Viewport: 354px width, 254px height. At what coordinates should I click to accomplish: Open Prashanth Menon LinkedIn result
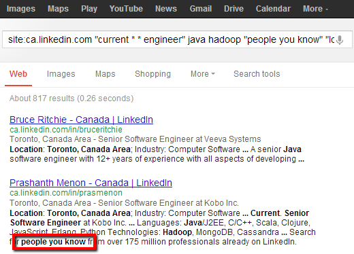point(91,183)
